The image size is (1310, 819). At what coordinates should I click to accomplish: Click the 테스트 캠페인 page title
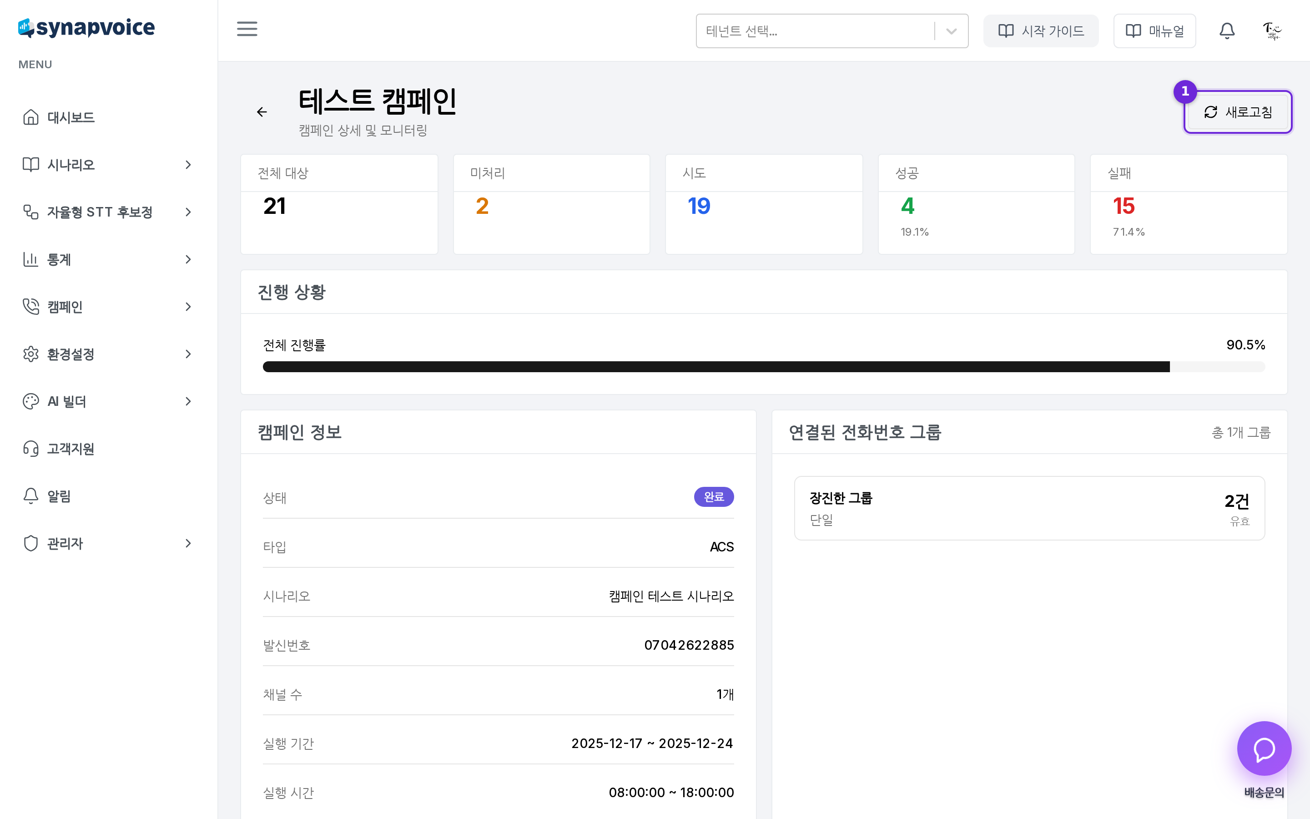point(377,101)
